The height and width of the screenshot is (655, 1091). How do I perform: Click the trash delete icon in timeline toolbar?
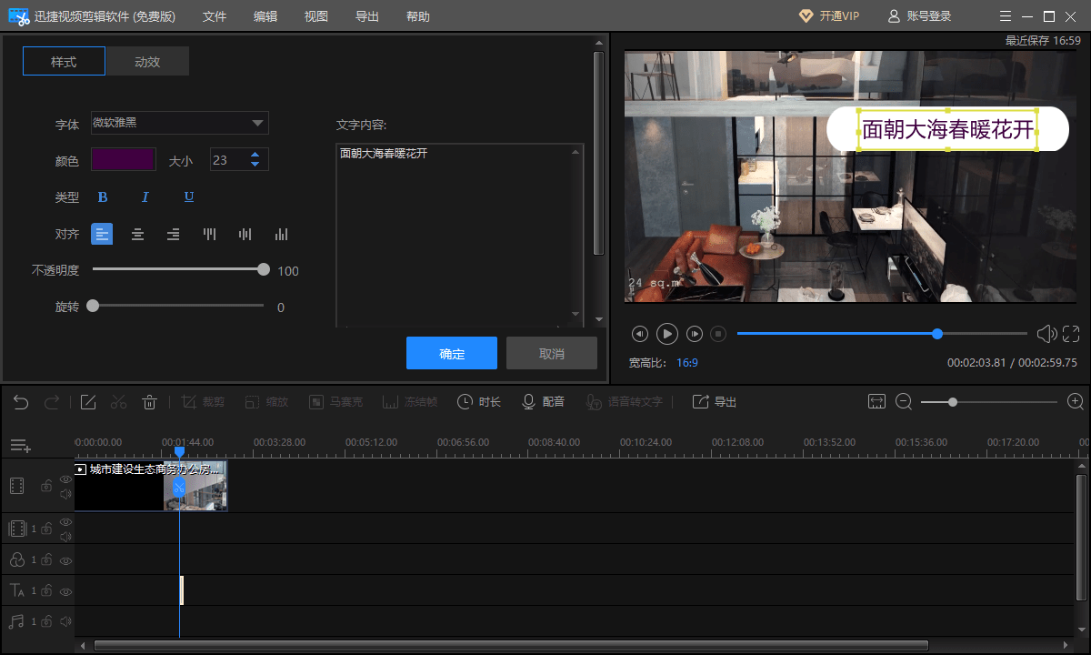[150, 402]
